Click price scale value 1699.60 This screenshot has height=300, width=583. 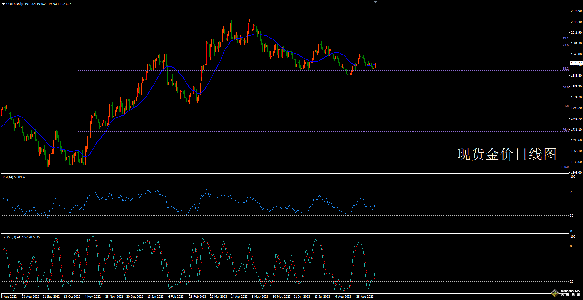pyautogui.click(x=576, y=140)
